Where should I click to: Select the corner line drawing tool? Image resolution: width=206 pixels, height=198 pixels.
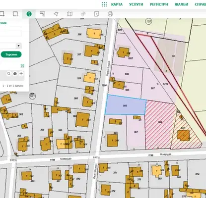[43, 14]
